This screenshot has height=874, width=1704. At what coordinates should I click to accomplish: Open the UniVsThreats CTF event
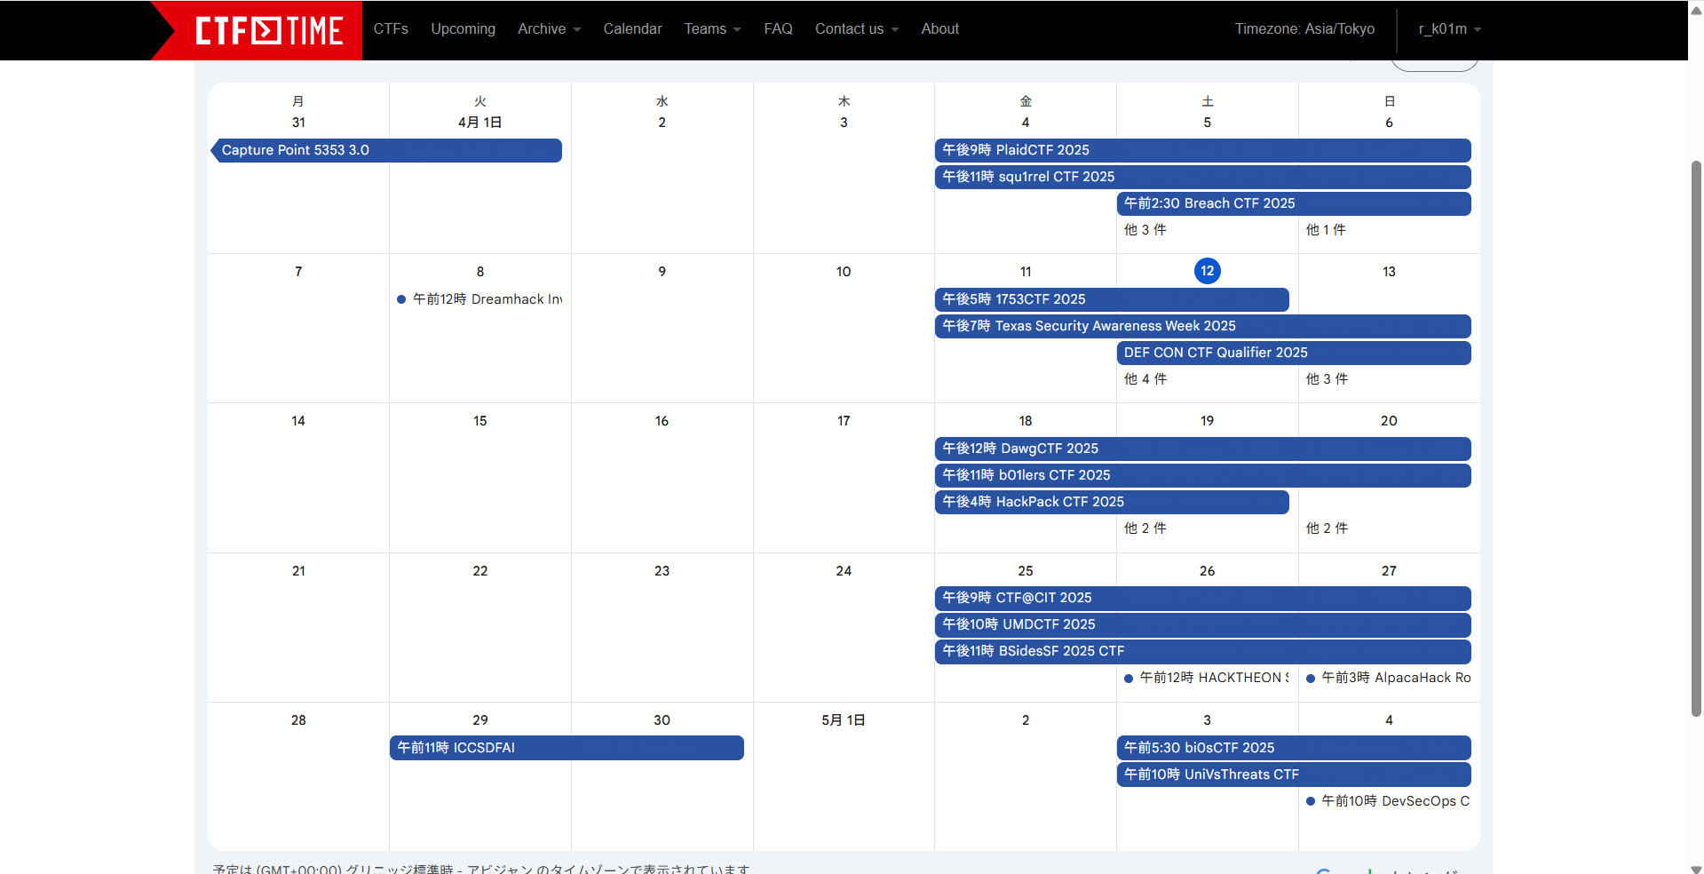tap(1294, 775)
